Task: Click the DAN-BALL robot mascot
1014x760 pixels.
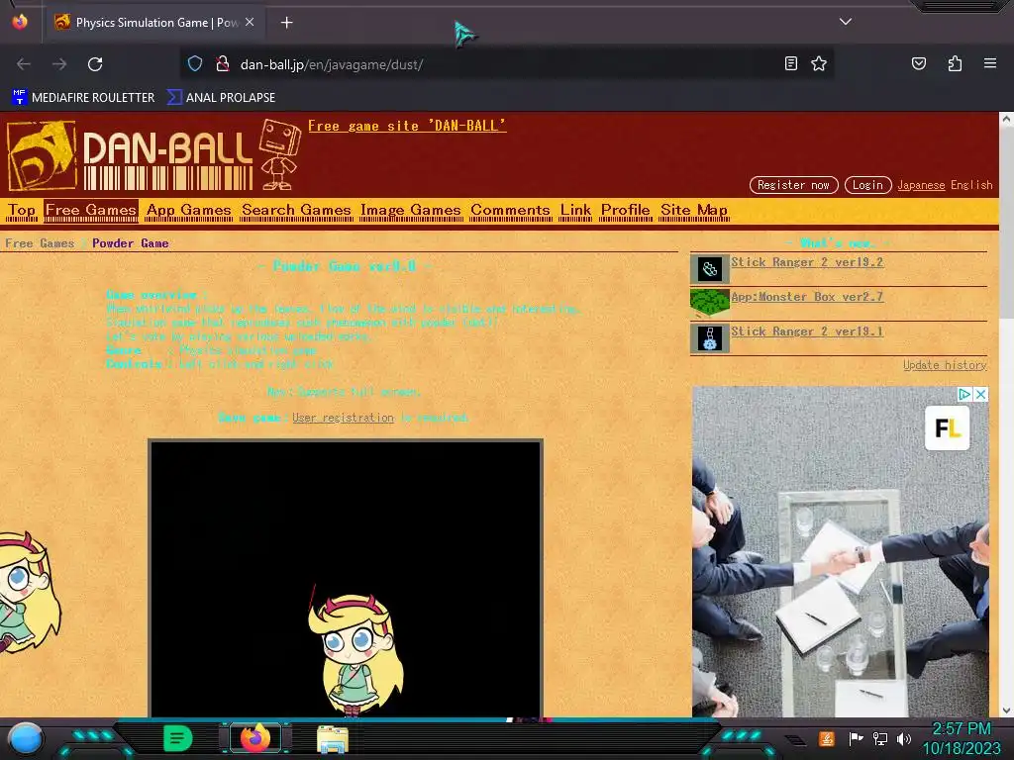Action: 280,153
